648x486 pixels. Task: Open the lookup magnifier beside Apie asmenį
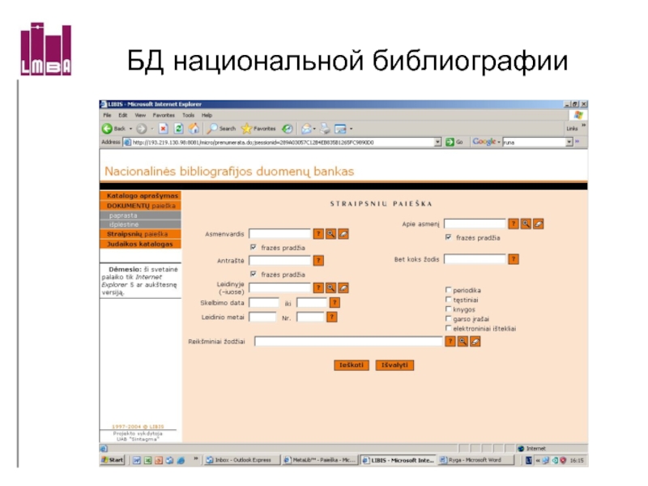tap(526, 224)
